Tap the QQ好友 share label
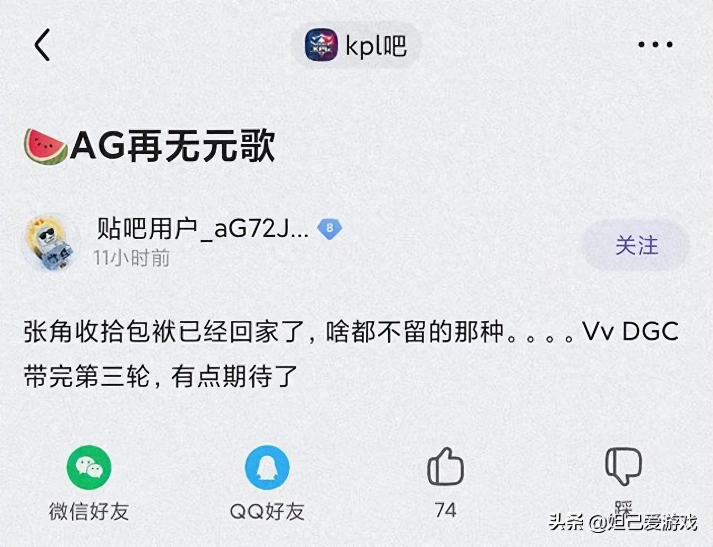The image size is (713, 547). click(x=267, y=511)
